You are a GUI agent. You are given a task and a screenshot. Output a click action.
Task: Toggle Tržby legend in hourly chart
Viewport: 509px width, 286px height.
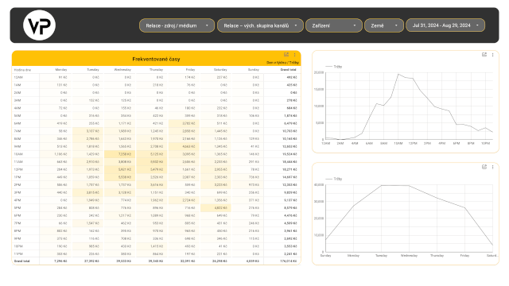pos(334,67)
